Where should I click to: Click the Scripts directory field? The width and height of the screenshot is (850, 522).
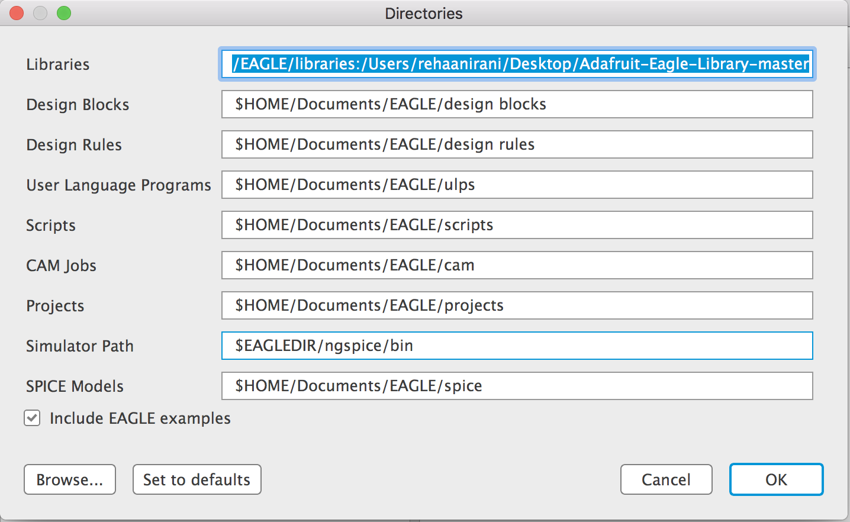point(517,225)
